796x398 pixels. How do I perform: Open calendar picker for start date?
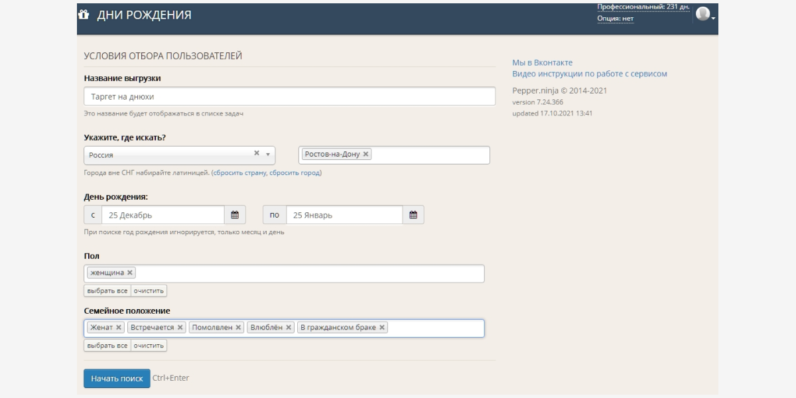(x=235, y=215)
